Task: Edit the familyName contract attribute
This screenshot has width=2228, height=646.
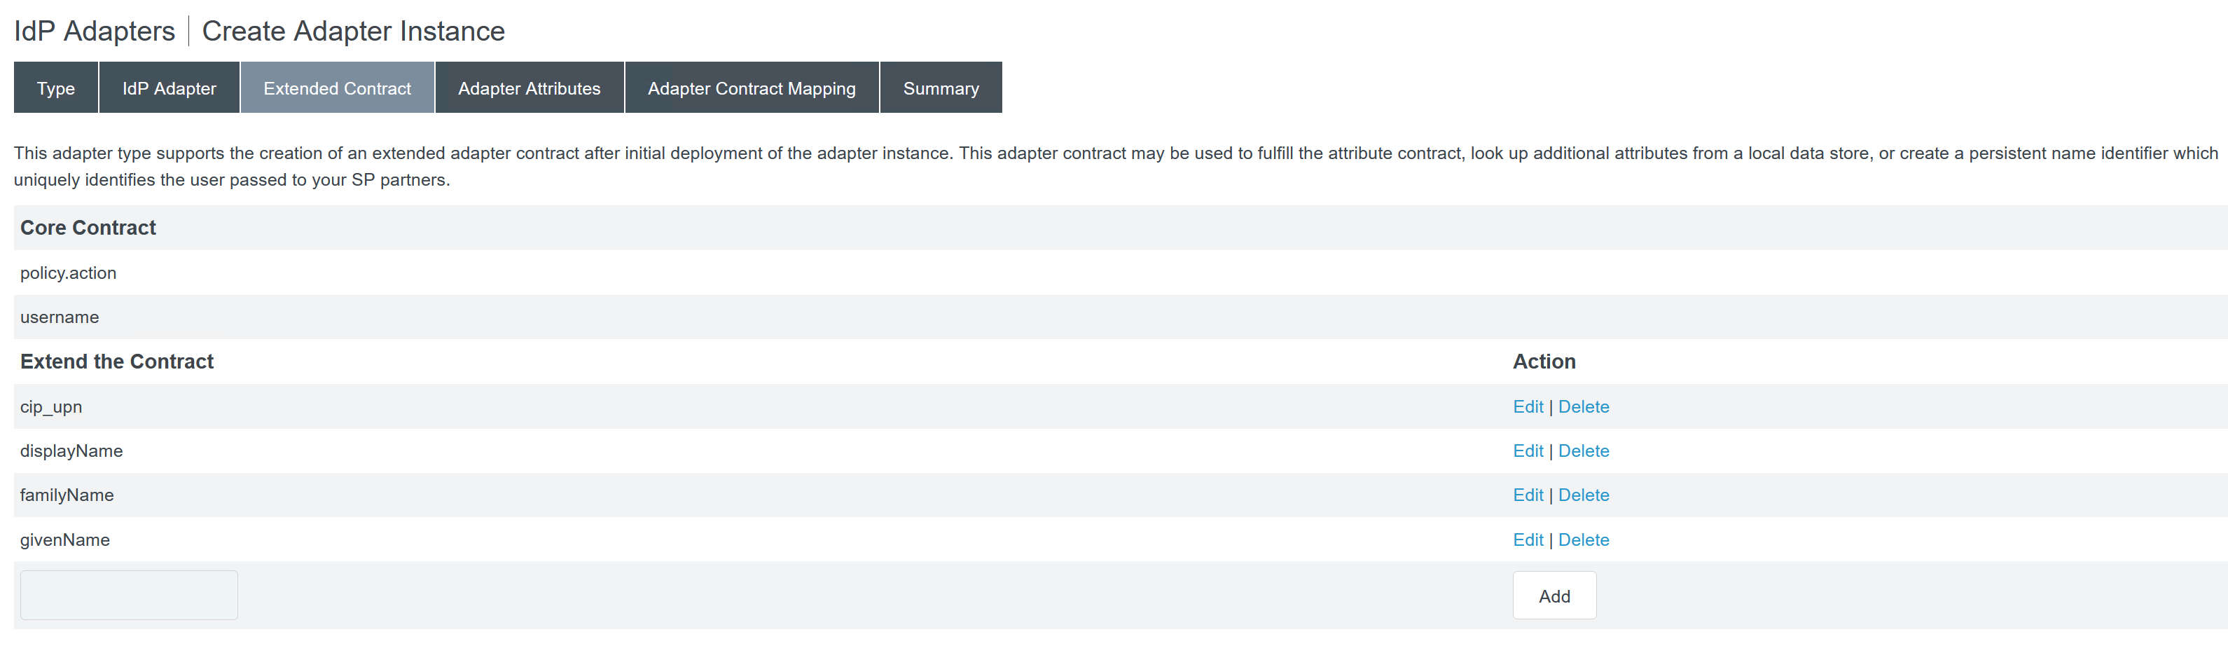Action: pos(1528,495)
